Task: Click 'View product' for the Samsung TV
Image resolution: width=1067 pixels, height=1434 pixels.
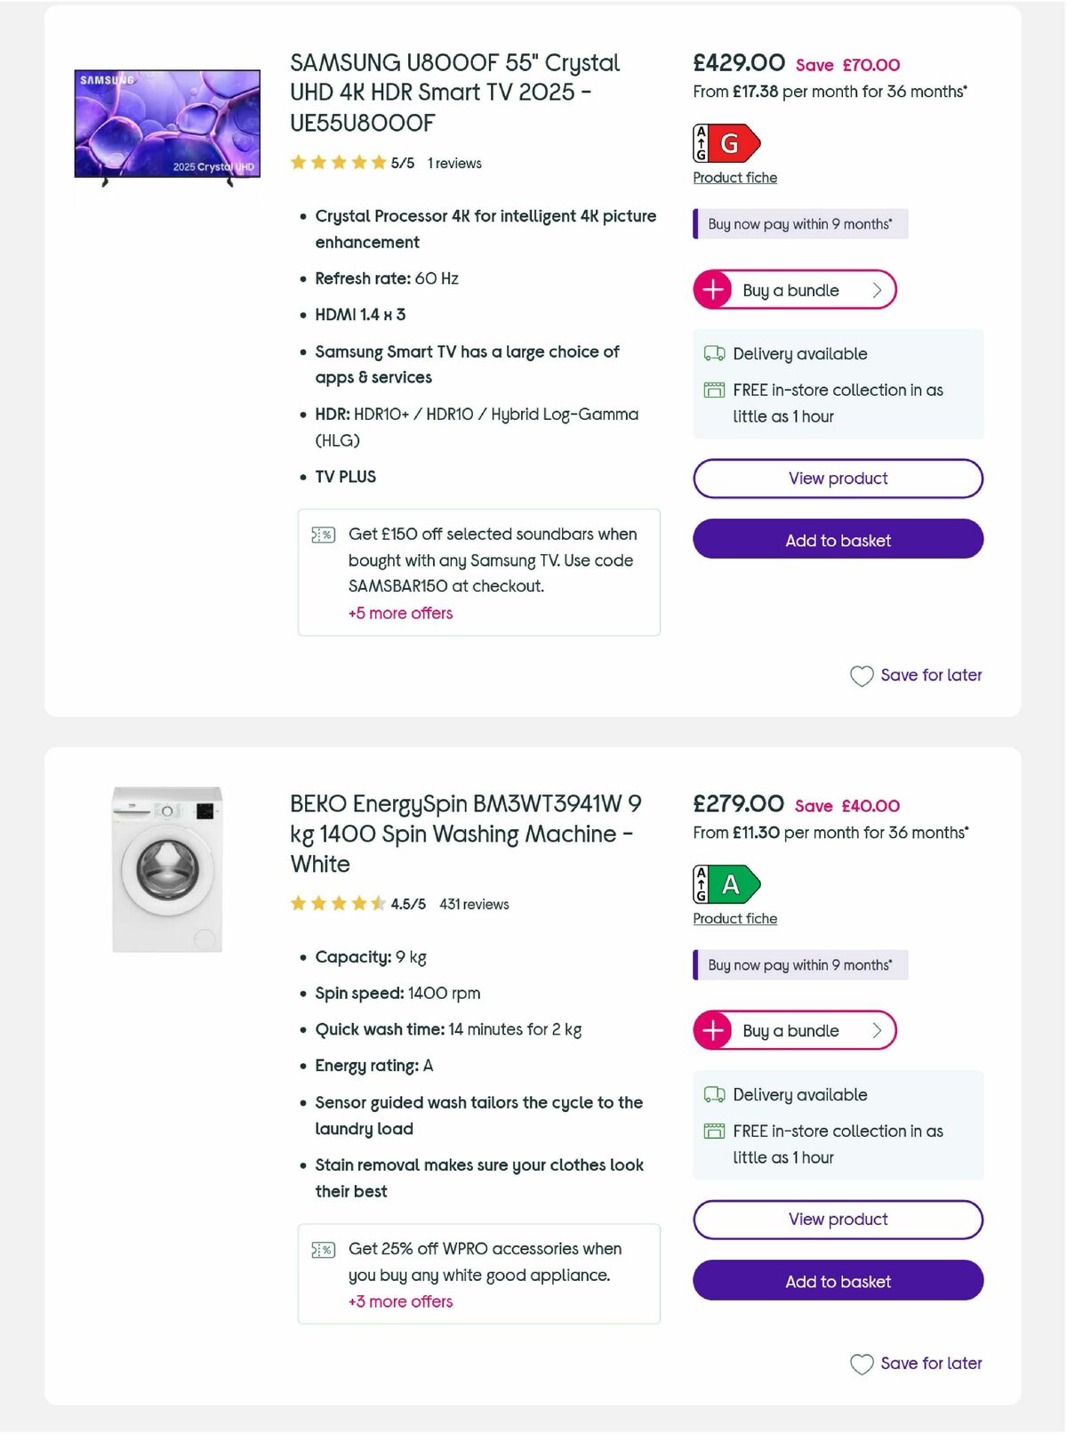Action: pos(837,479)
